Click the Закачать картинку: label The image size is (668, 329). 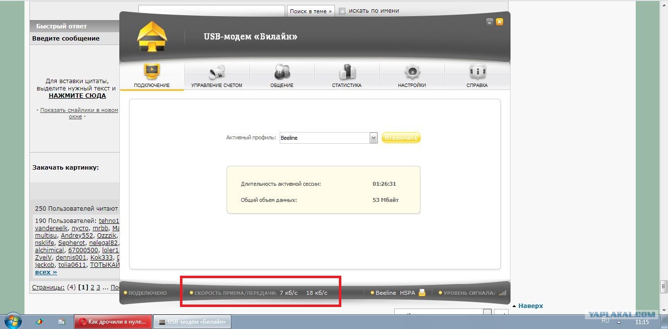click(66, 167)
